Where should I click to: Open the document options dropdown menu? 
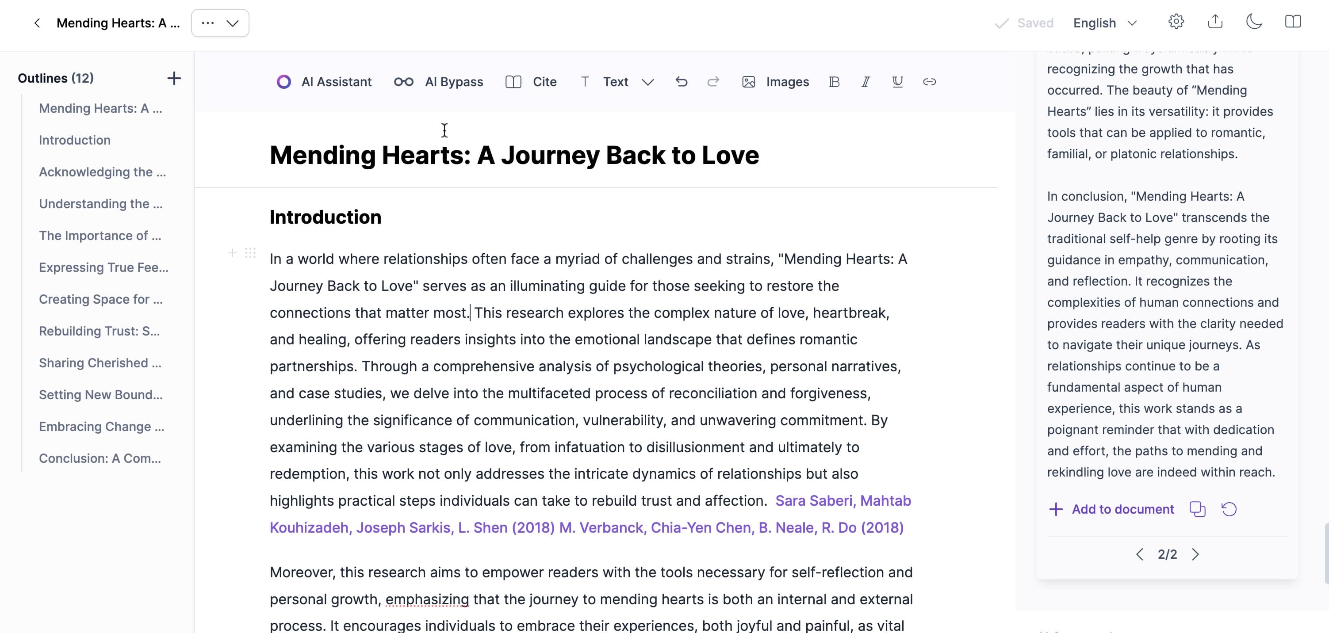coord(220,23)
